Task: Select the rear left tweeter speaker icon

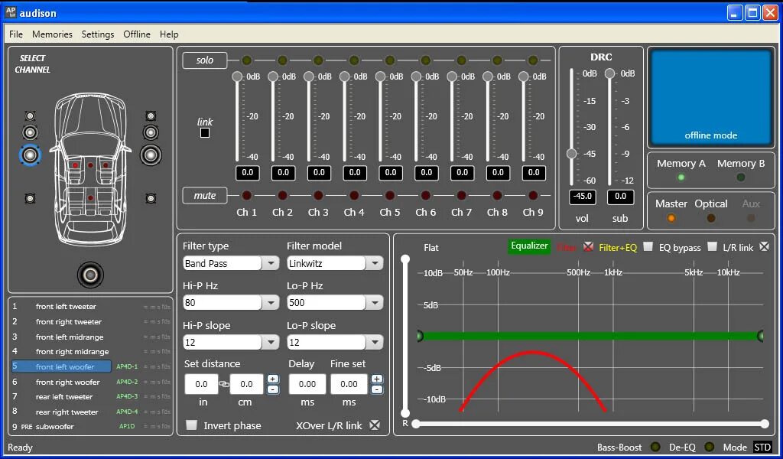Action: [x=31, y=199]
